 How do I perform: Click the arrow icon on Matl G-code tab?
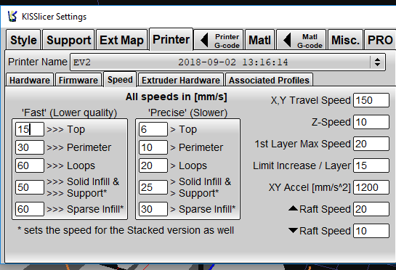[x=287, y=40]
